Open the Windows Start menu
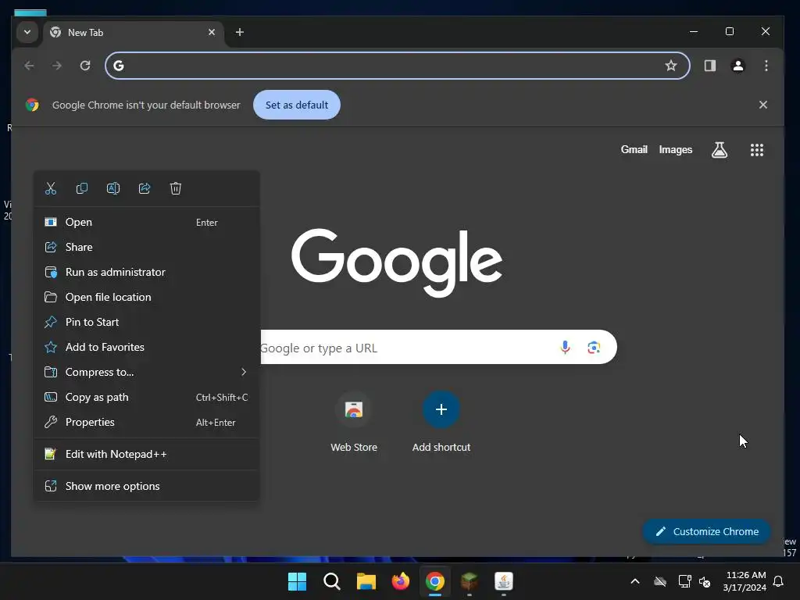This screenshot has height=600, width=800. click(297, 581)
